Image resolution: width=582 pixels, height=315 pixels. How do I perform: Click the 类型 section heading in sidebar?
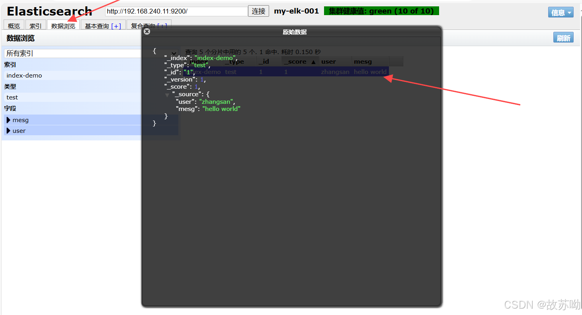(x=10, y=86)
